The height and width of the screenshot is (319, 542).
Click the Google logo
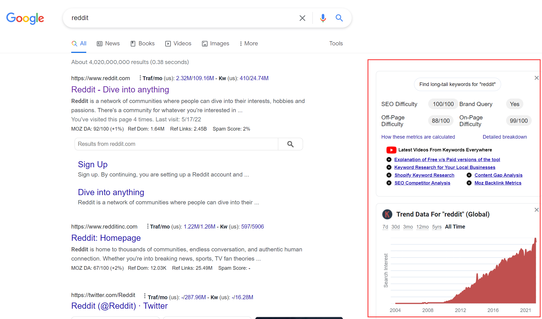[25, 18]
